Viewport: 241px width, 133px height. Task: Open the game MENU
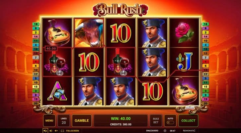[49, 121]
